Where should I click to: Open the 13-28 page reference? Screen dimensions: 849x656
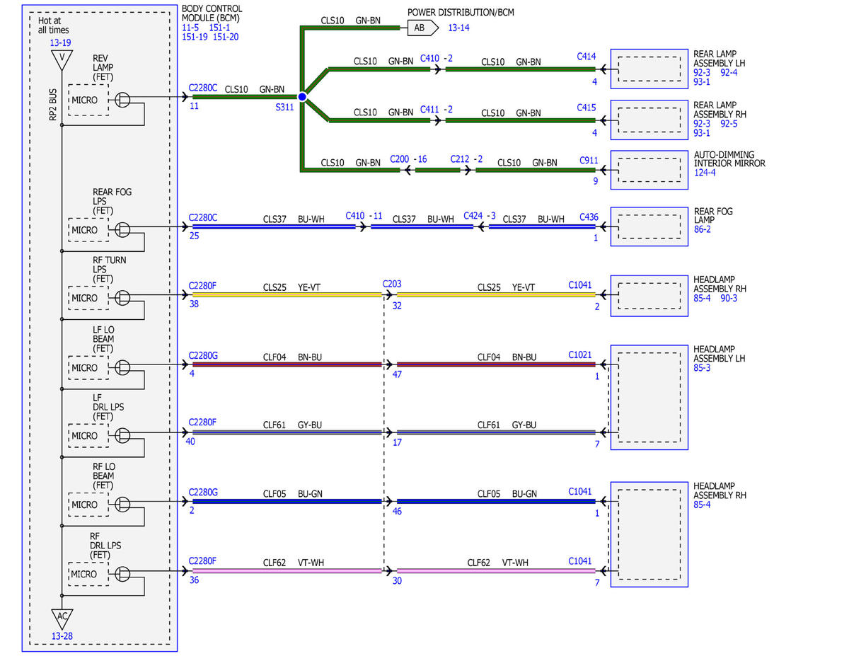(x=62, y=636)
